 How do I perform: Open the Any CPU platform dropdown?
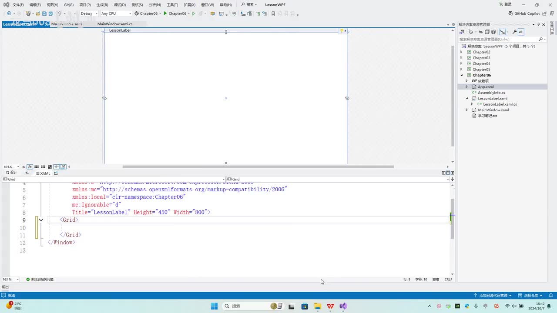[x=116, y=13]
